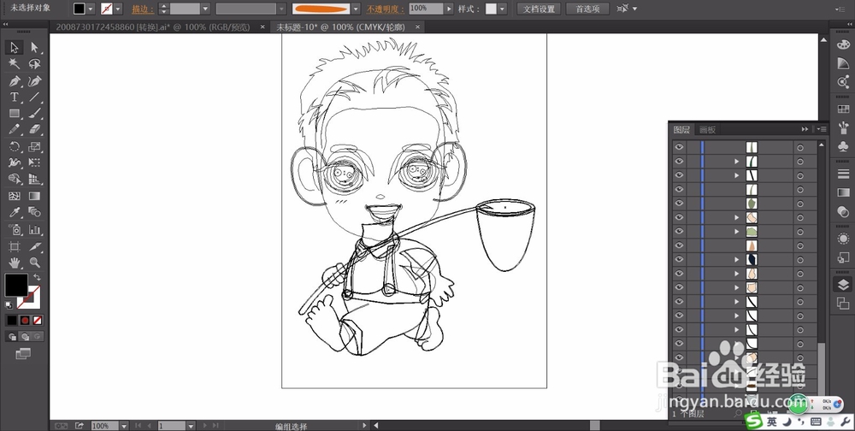The width and height of the screenshot is (855, 431).
Task: Close the 未标题-10 document tab
Action: [x=418, y=27]
